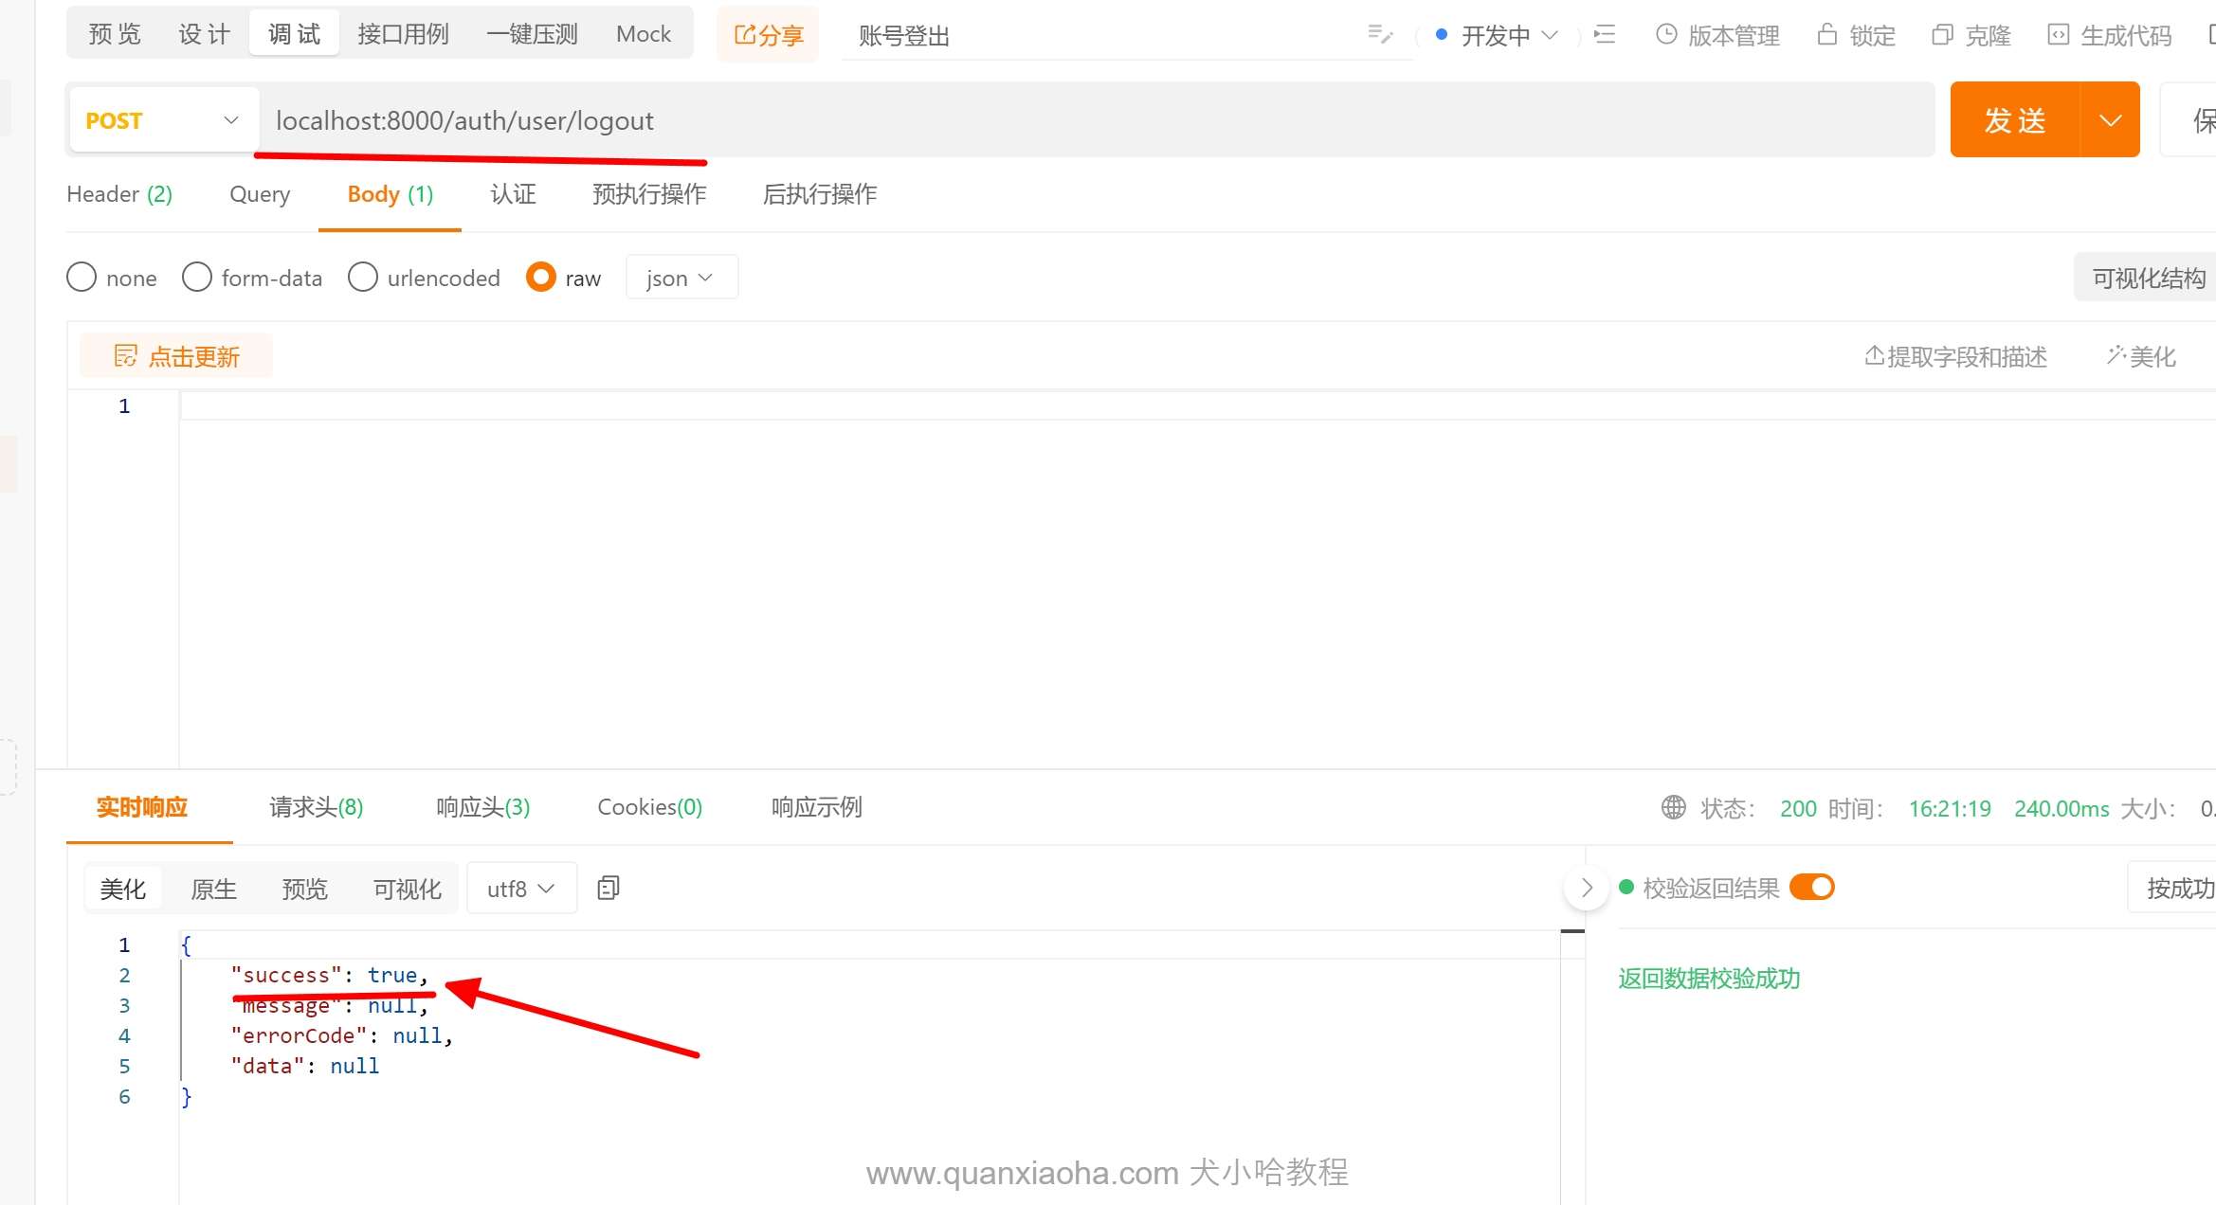Click the lock icon labeled 锁定

point(1826,35)
